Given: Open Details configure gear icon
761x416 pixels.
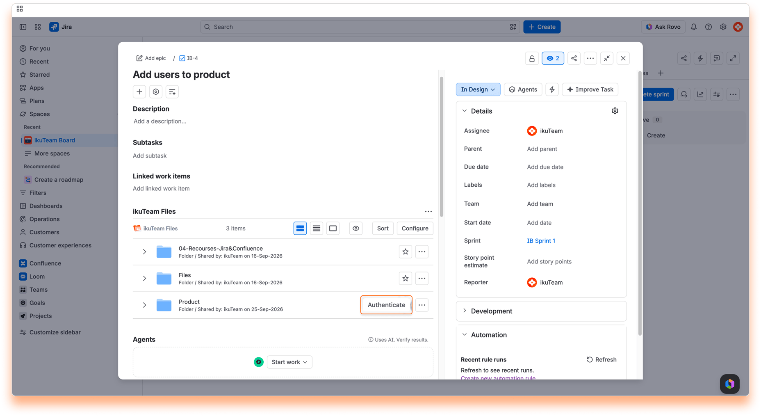Looking at the screenshot, I should tap(615, 111).
